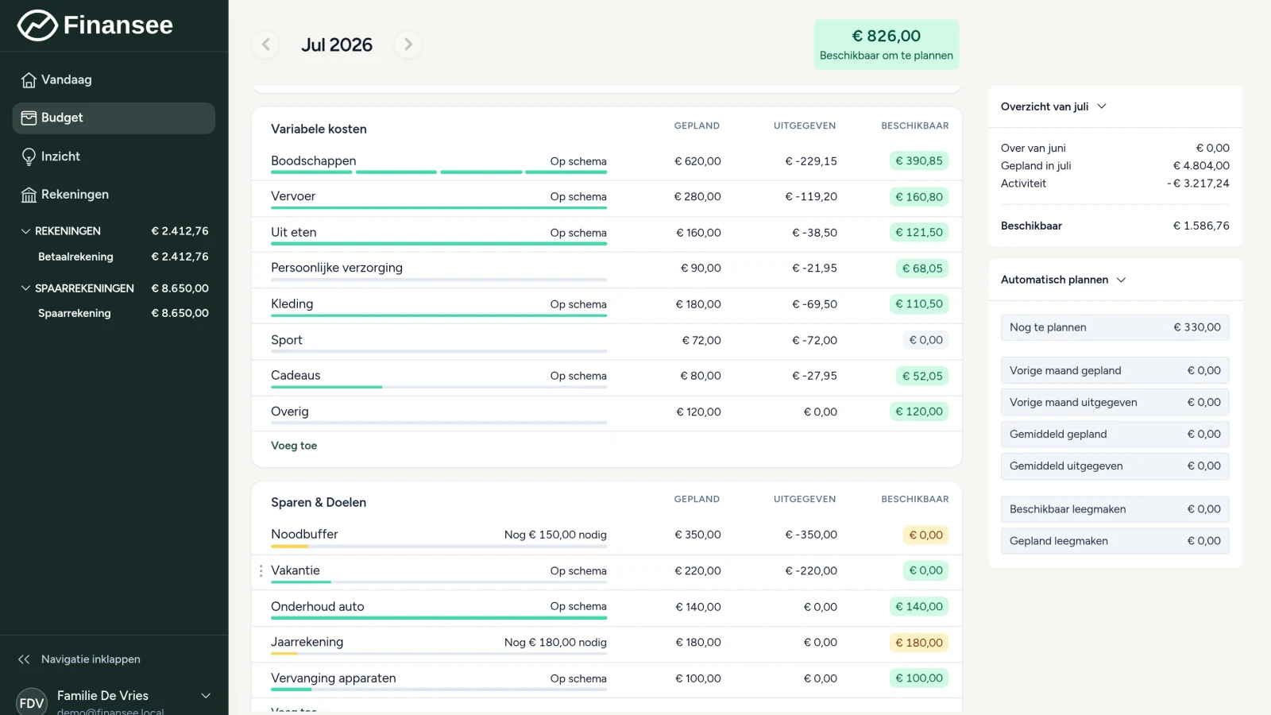Screen dimensions: 1271x715
Task: Click the FDV avatar circle
Action: pyautogui.click(x=32, y=702)
